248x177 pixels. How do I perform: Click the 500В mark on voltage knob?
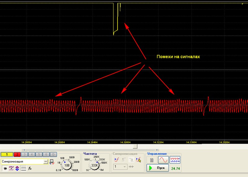pos(75,170)
